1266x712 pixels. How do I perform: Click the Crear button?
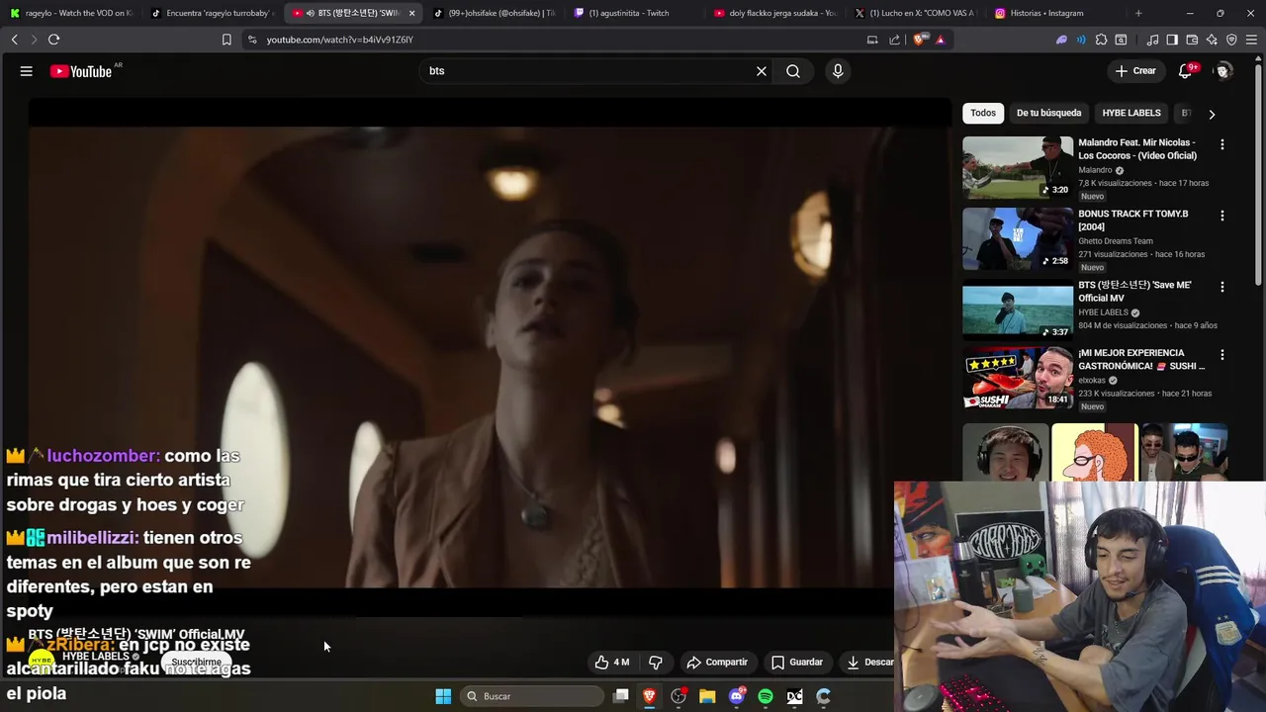coord(1135,71)
